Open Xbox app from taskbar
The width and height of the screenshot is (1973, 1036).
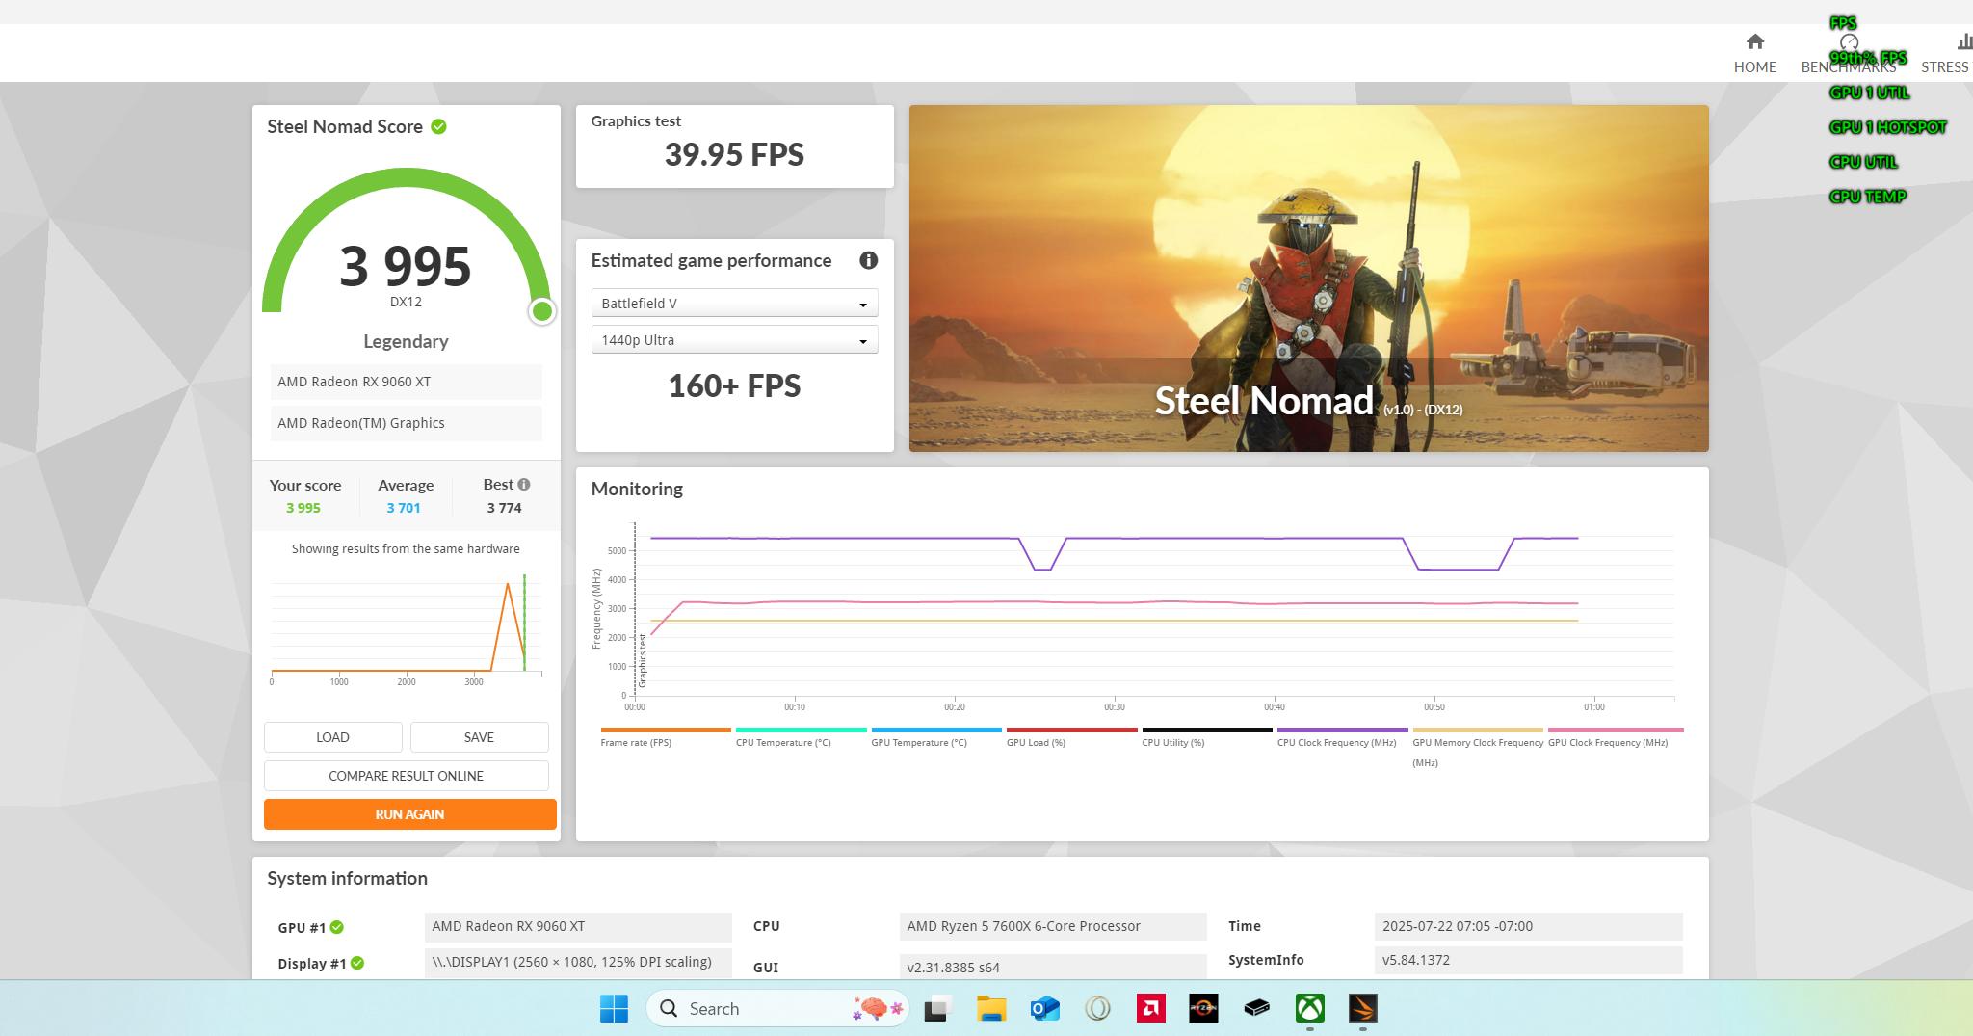pyautogui.click(x=1309, y=1009)
